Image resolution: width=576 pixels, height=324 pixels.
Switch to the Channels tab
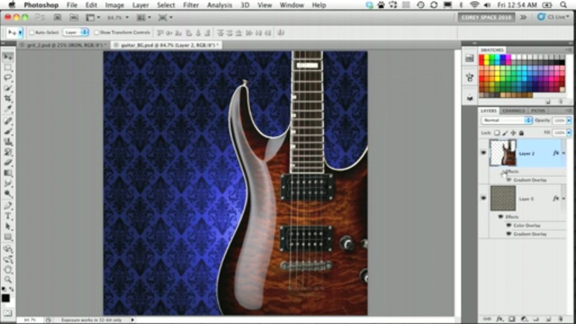point(513,111)
